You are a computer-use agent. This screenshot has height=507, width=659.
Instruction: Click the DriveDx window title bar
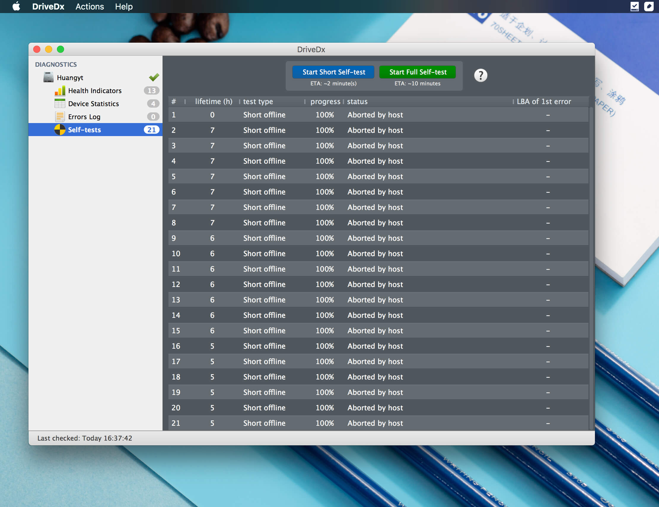[x=311, y=49]
